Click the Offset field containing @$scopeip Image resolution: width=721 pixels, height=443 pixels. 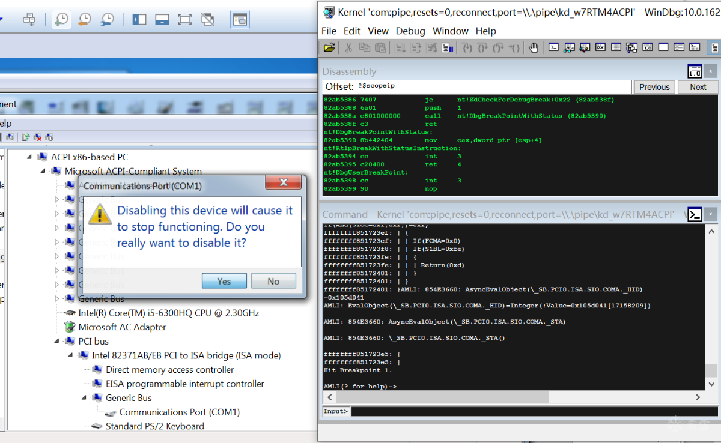click(x=493, y=87)
